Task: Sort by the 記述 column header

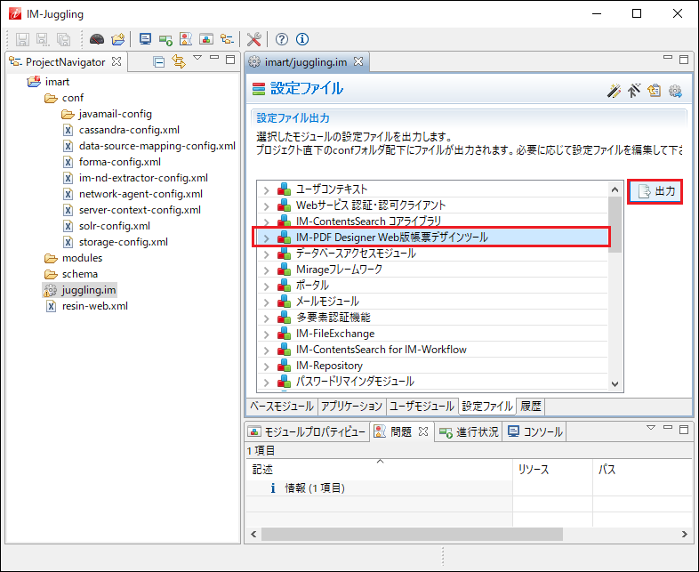Action: tap(379, 470)
